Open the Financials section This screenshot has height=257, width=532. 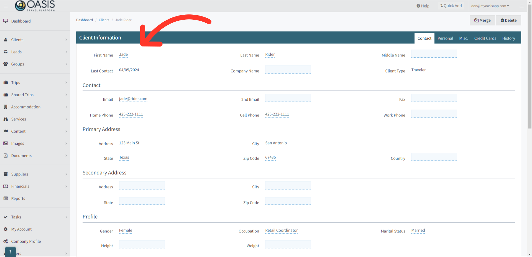[20, 186]
